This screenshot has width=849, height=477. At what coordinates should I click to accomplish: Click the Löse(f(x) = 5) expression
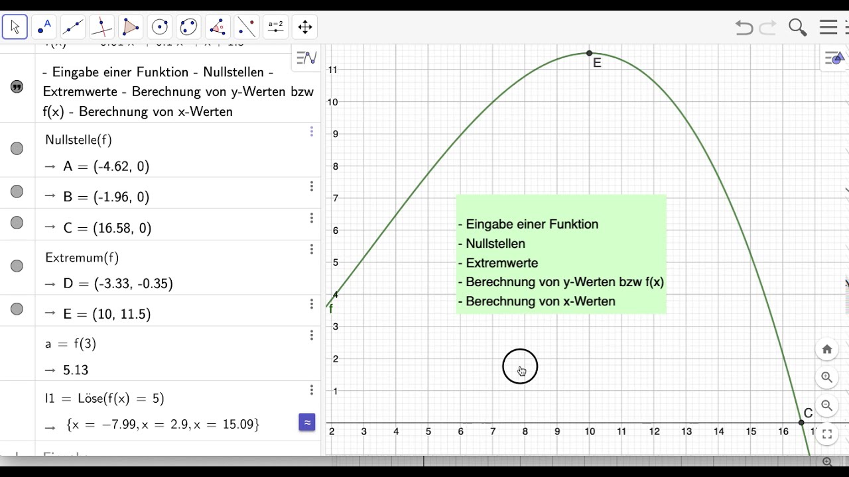(105, 398)
